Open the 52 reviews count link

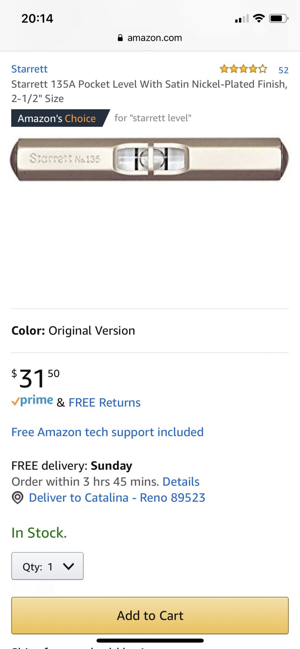click(283, 70)
